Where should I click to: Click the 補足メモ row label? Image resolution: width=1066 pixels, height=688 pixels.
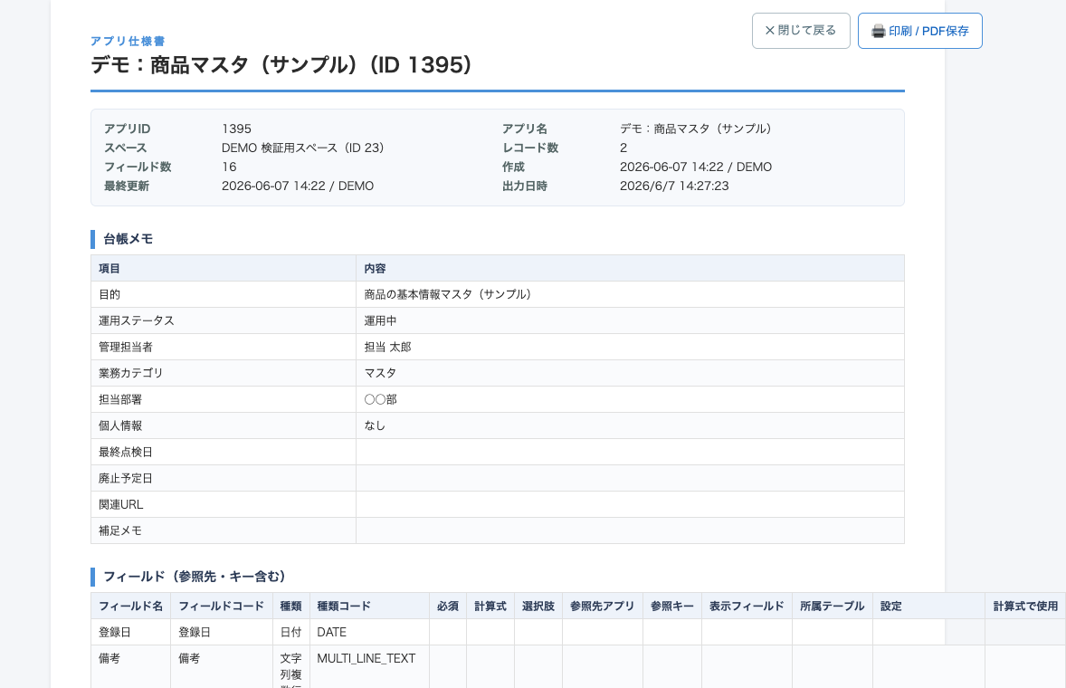[119, 531]
